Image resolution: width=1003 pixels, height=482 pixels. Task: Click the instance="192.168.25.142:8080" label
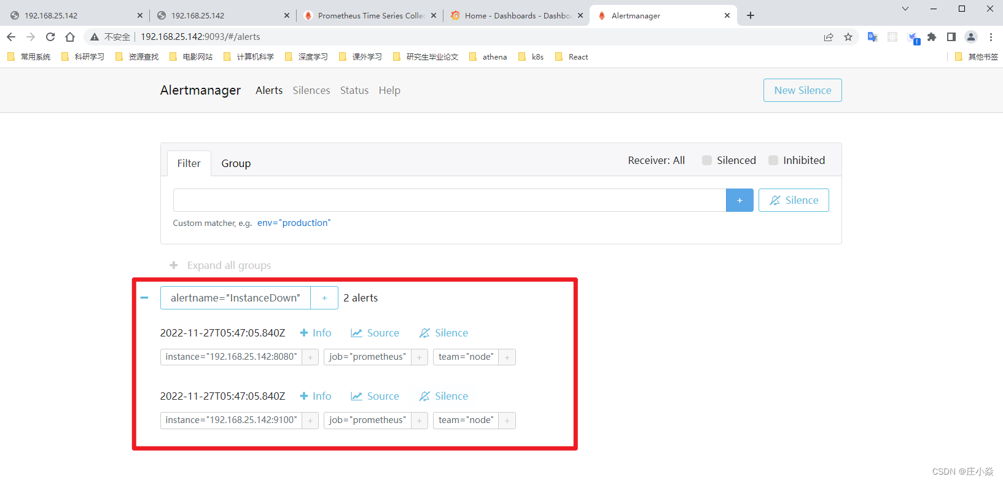[x=231, y=357]
